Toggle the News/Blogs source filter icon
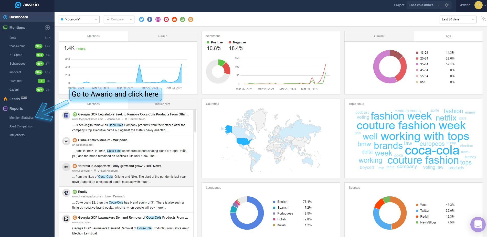 pyautogui.click(x=183, y=19)
